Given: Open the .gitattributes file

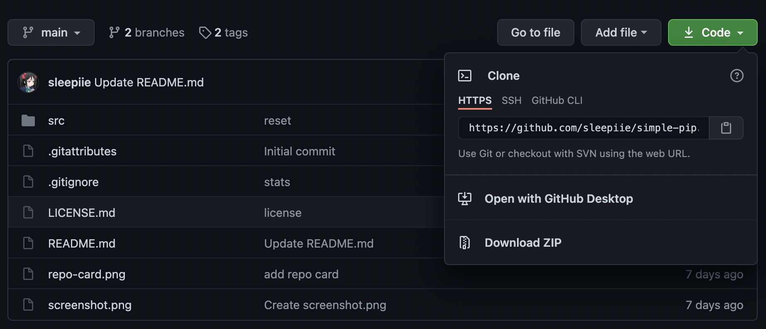Looking at the screenshot, I should pos(82,151).
